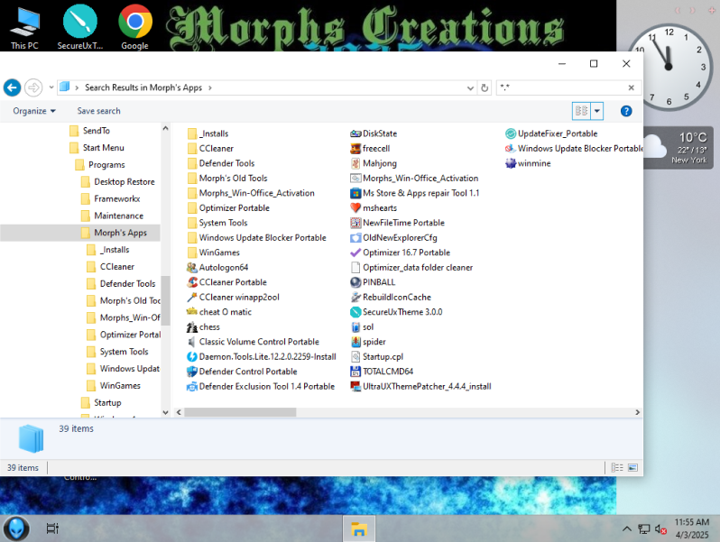Select Startup folder in tree
This screenshot has width=720, height=542.
[107, 402]
